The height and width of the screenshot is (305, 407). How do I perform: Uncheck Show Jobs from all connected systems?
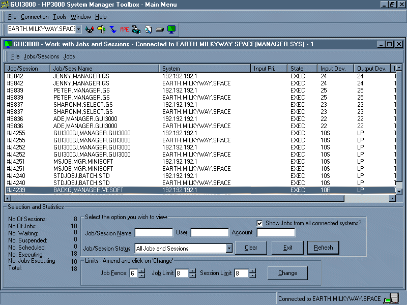260,223
